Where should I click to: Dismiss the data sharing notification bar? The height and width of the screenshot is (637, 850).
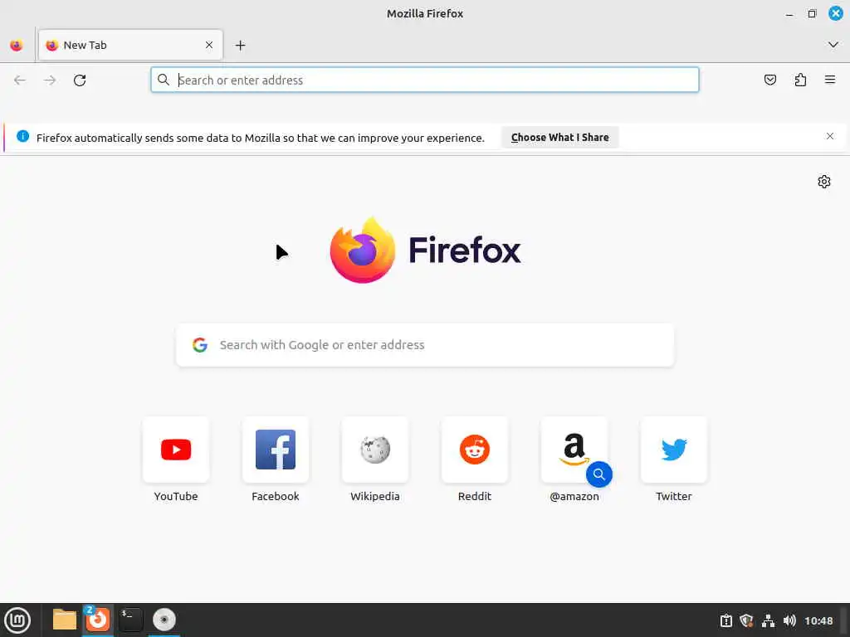click(x=830, y=137)
